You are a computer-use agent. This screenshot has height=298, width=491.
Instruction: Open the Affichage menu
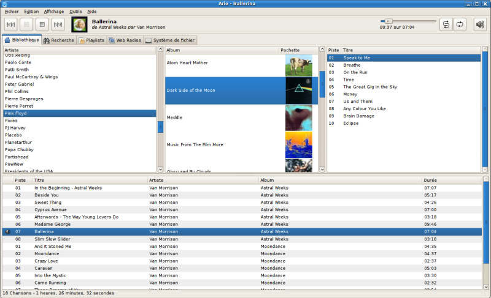click(53, 12)
